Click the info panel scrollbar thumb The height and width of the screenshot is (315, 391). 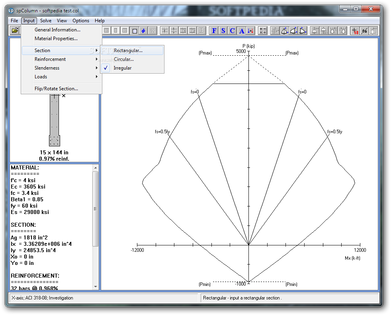point(95,209)
